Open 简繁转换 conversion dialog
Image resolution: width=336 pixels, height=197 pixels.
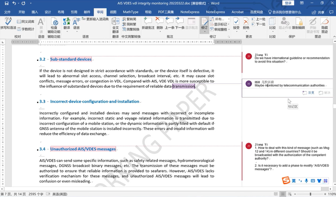pos(131,29)
